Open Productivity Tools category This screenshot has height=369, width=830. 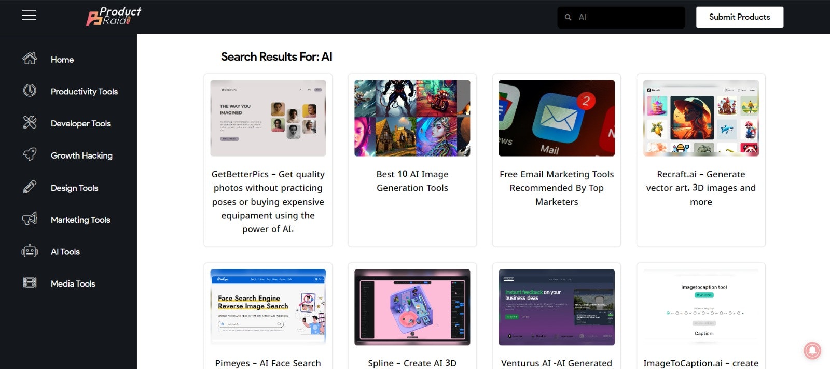point(84,92)
